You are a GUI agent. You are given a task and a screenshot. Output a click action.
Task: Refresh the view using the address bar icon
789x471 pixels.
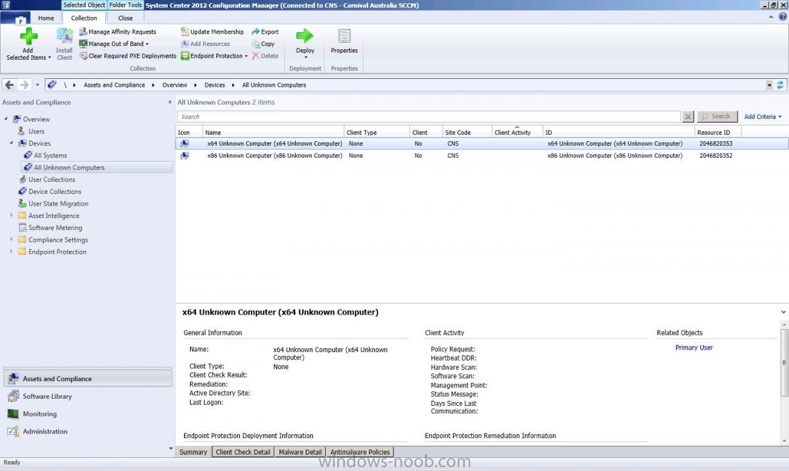pos(780,85)
